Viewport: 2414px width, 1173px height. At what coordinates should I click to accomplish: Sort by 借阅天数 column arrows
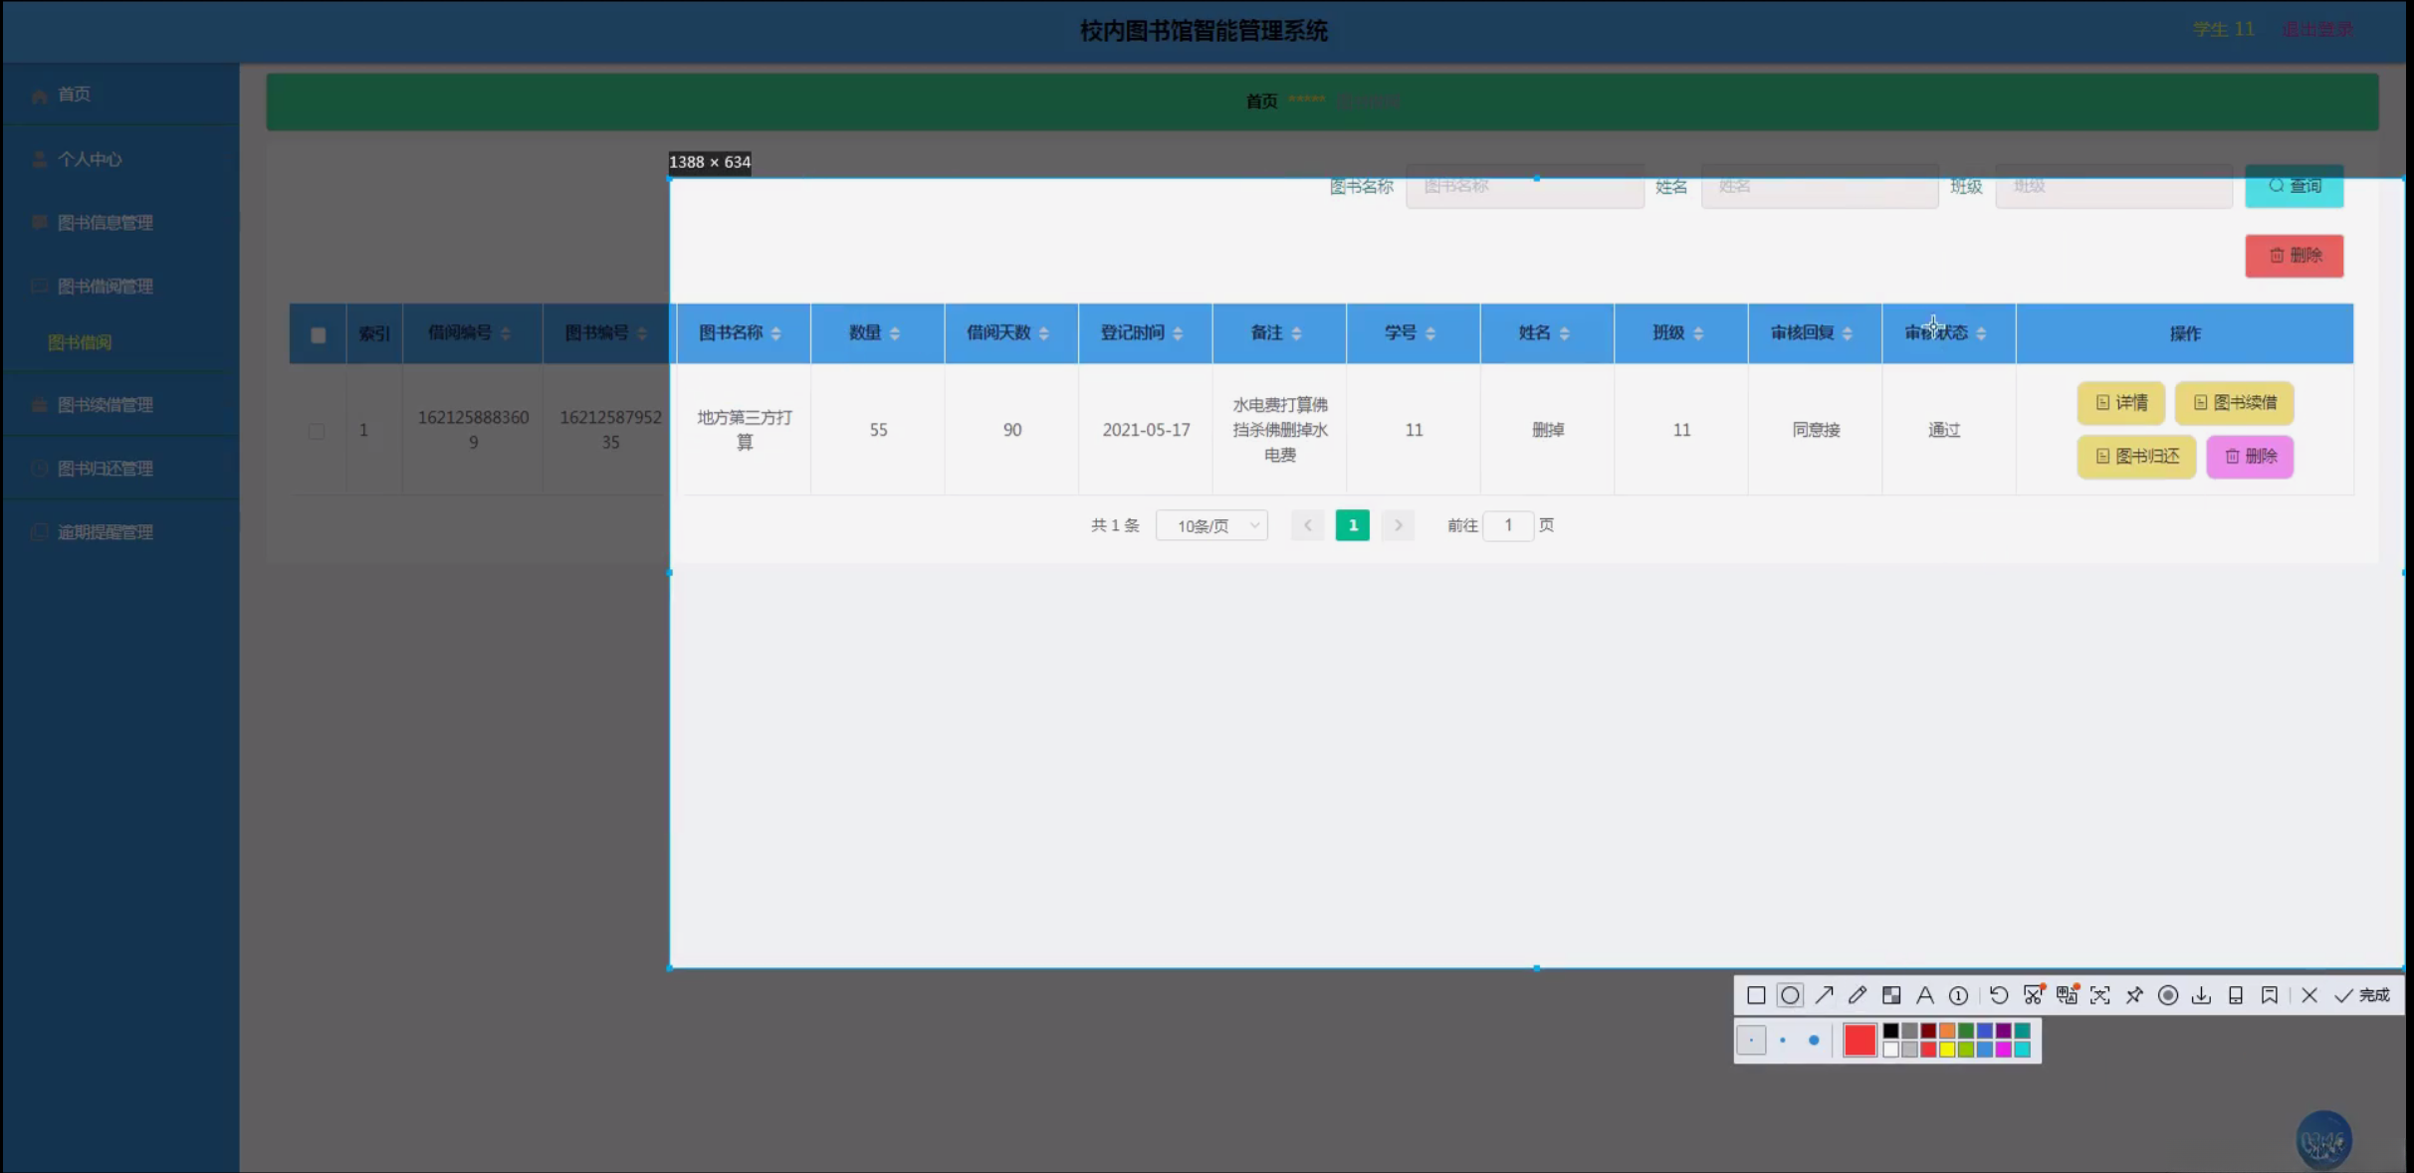click(1043, 333)
